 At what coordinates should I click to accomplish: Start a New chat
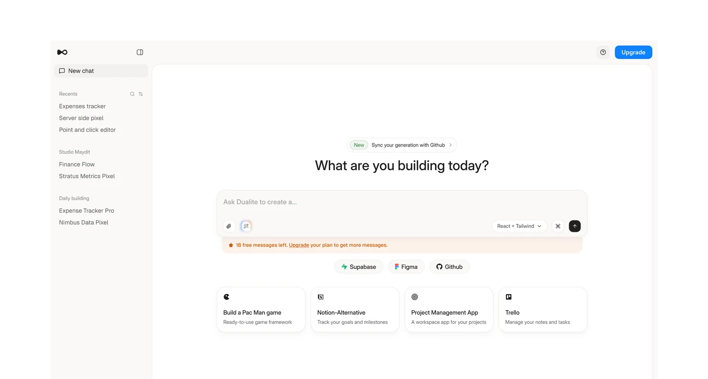101,71
